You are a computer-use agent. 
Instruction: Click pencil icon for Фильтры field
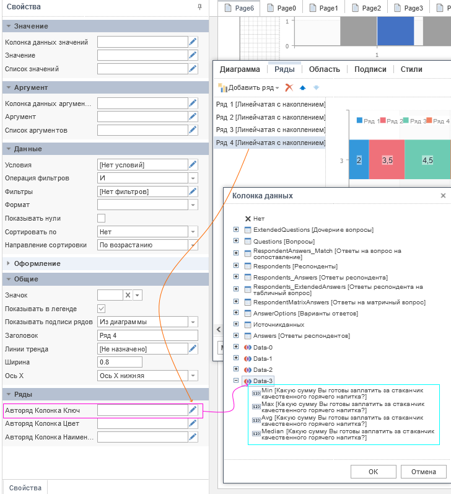click(193, 192)
